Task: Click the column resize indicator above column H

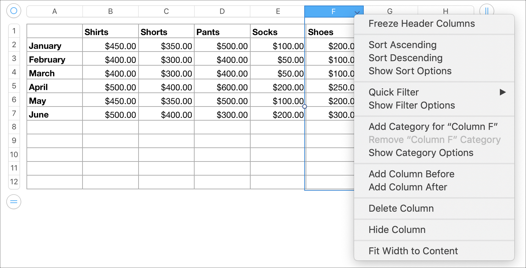Action: click(487, 11)
